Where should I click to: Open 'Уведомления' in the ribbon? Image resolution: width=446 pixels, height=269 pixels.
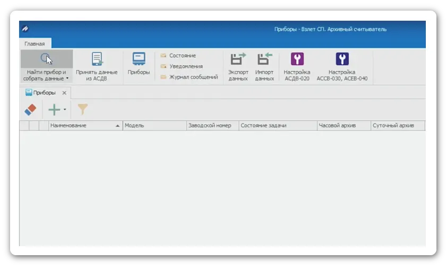coord(186,66)
